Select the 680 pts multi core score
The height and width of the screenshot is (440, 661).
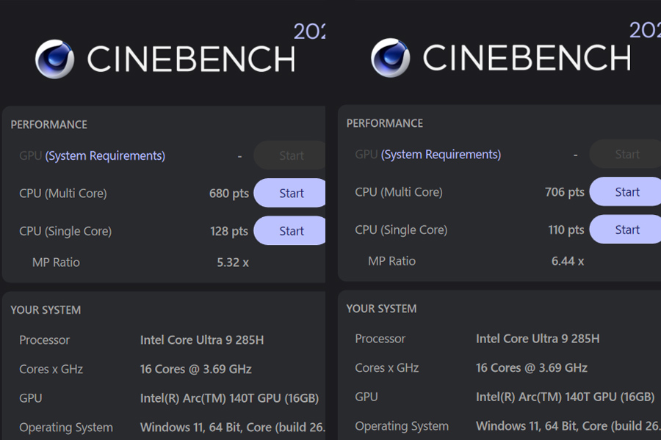(229, 194)
